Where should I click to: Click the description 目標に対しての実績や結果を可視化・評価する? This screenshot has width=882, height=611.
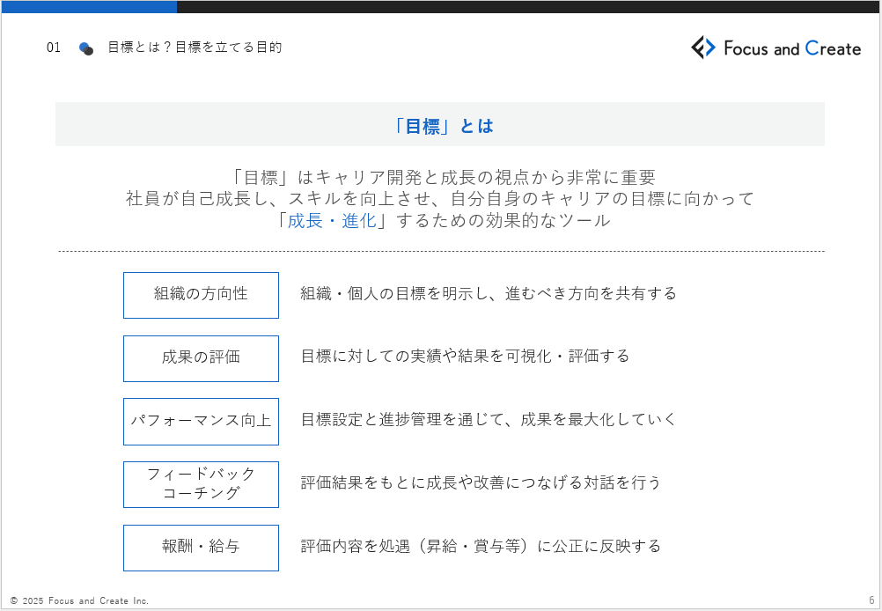tap(465, 357)
